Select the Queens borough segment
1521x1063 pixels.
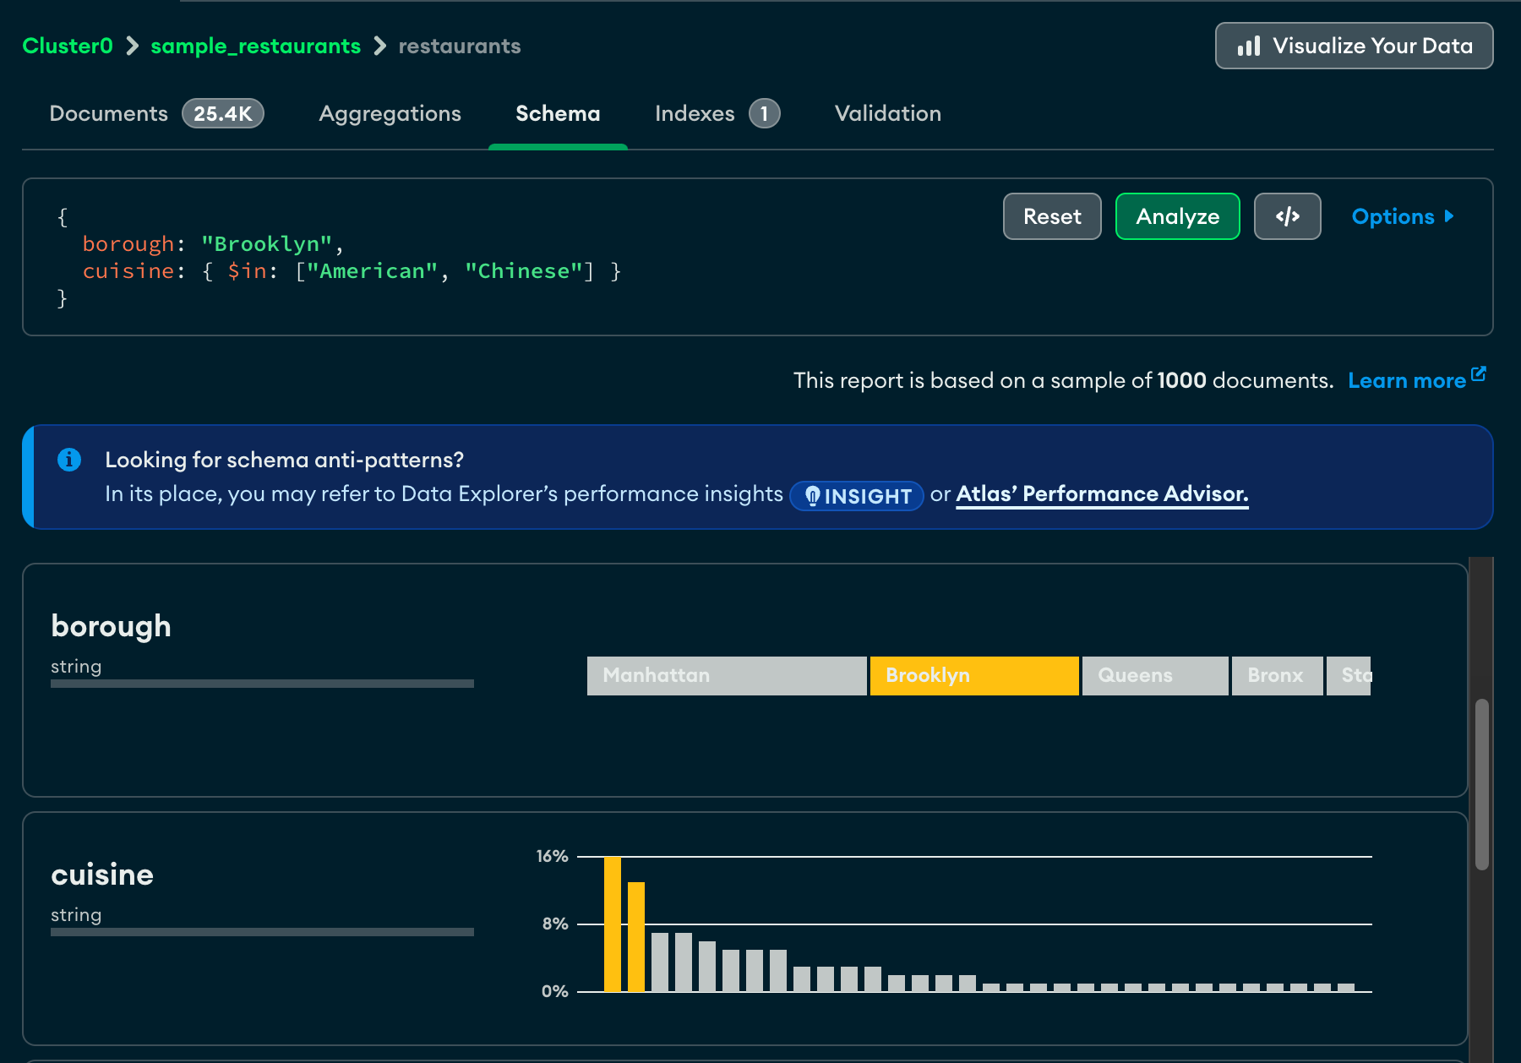[x=1154, y=676]
